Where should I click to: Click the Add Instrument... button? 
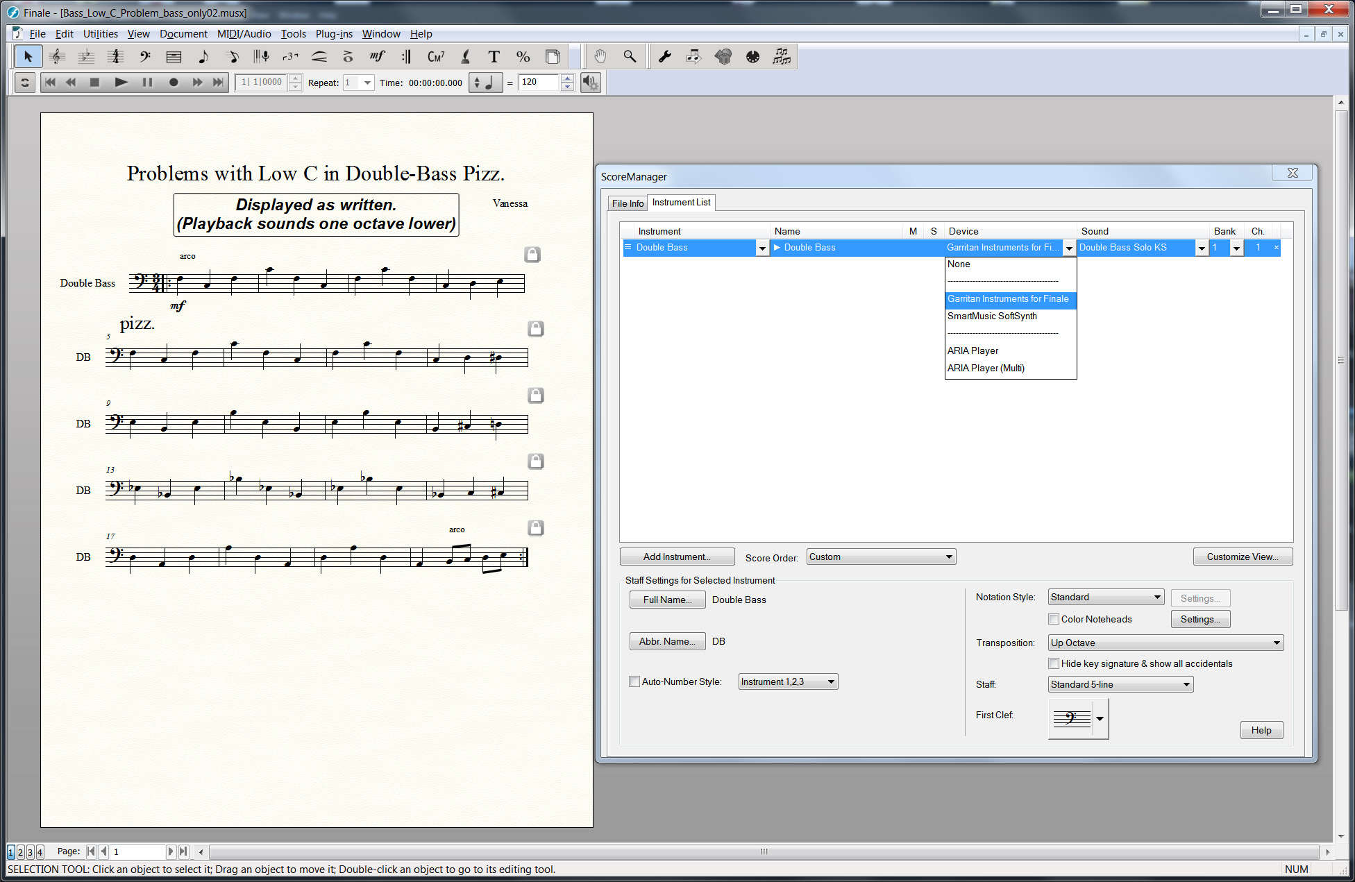pos(677,557)
